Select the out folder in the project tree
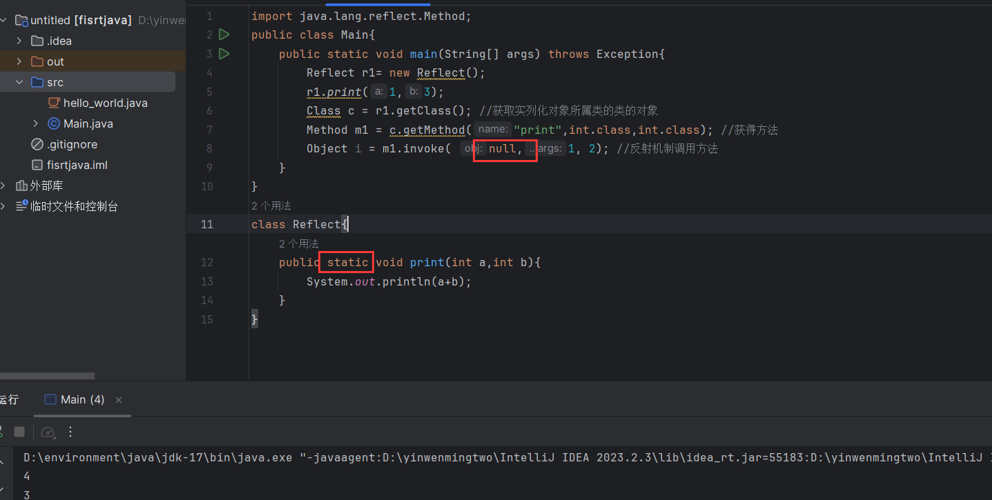The width and height of the screenshot is (992, 500). click(x=55, y=61)
